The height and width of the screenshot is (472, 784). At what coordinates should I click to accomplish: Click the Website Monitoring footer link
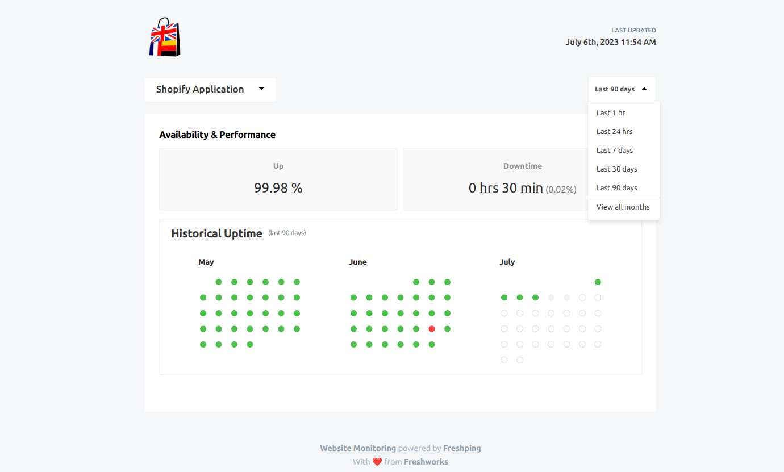358,448
